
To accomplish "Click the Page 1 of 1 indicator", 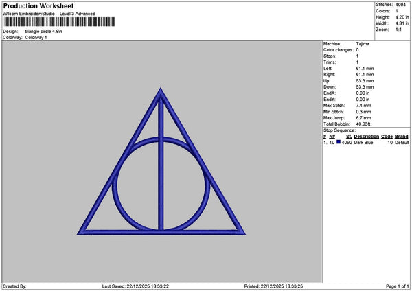I will click(398, 286).
